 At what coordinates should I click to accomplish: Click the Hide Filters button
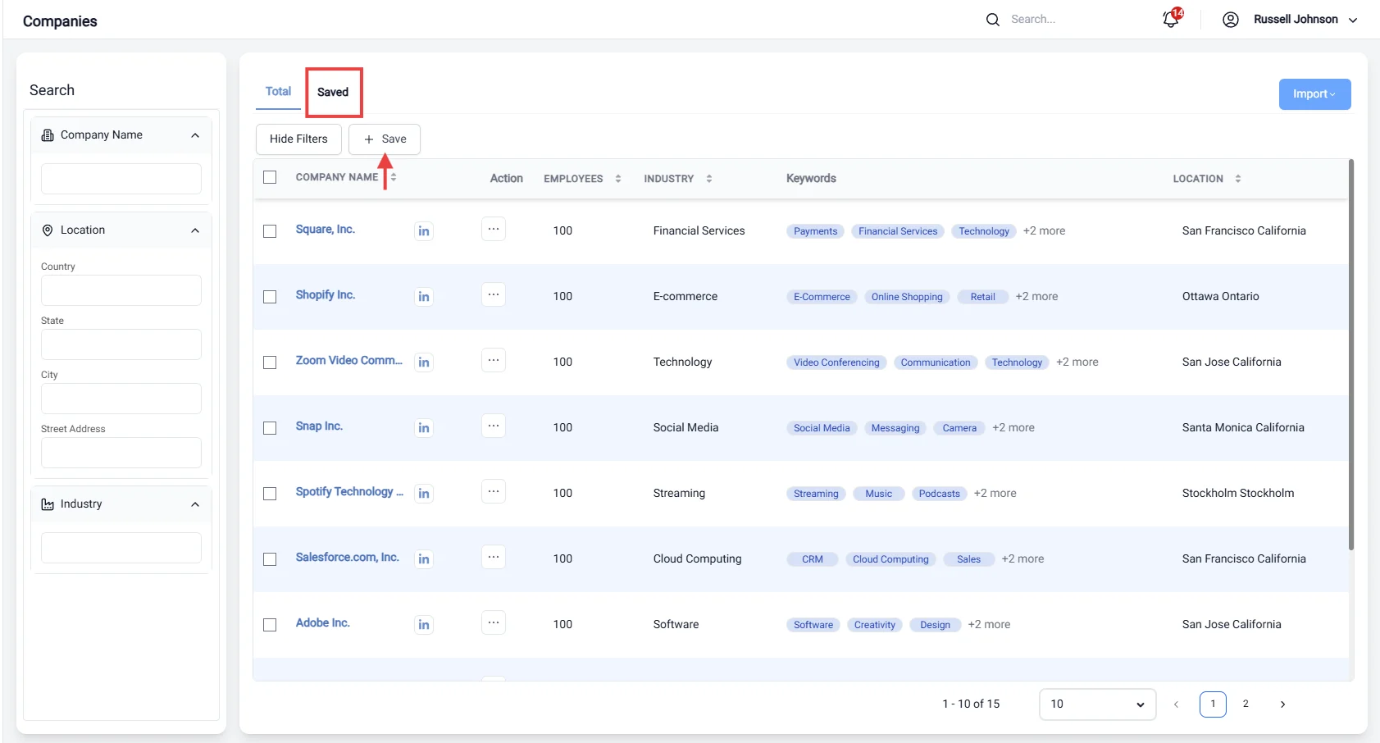pyautogui.click(x=298, y=139)
